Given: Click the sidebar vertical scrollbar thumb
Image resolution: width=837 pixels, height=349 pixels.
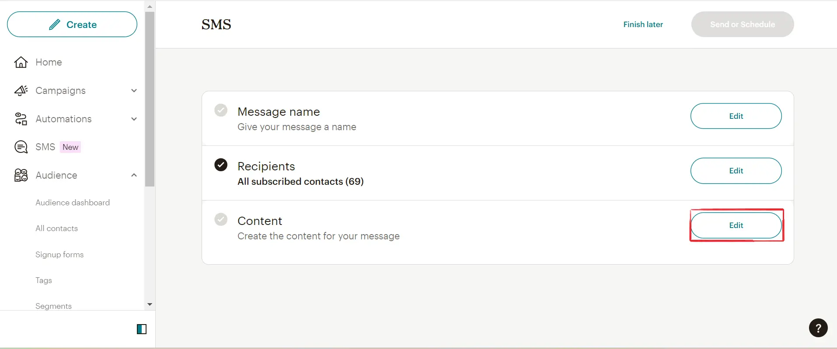Looking at the screenshot, I should pos(150,99).
